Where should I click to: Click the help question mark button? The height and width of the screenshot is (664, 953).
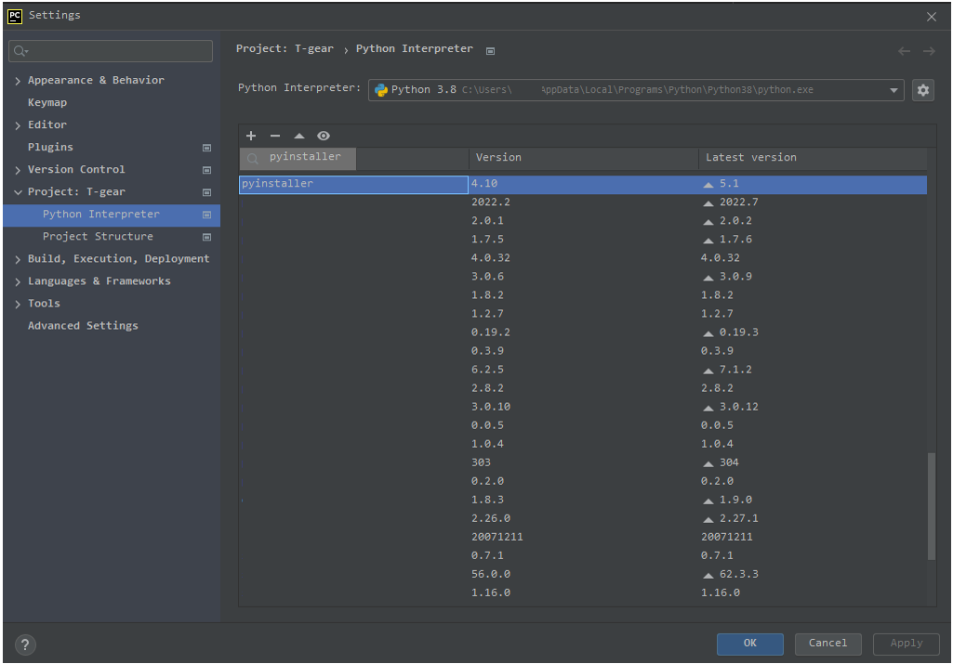25,644
